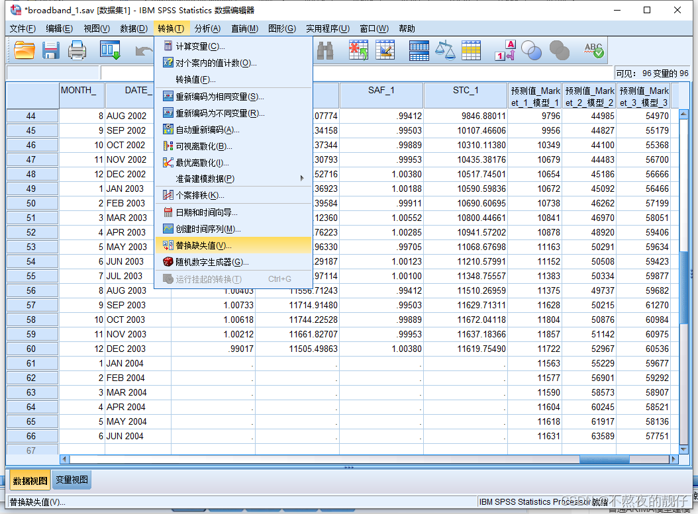Insert cases toolbar icon
The image size is (698, 514).
click(358, 50)
